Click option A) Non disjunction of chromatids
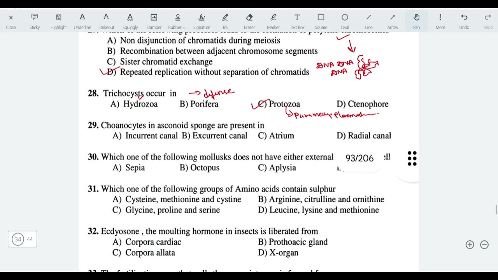This screenshot has height=280, width=498. coord(193,40)
